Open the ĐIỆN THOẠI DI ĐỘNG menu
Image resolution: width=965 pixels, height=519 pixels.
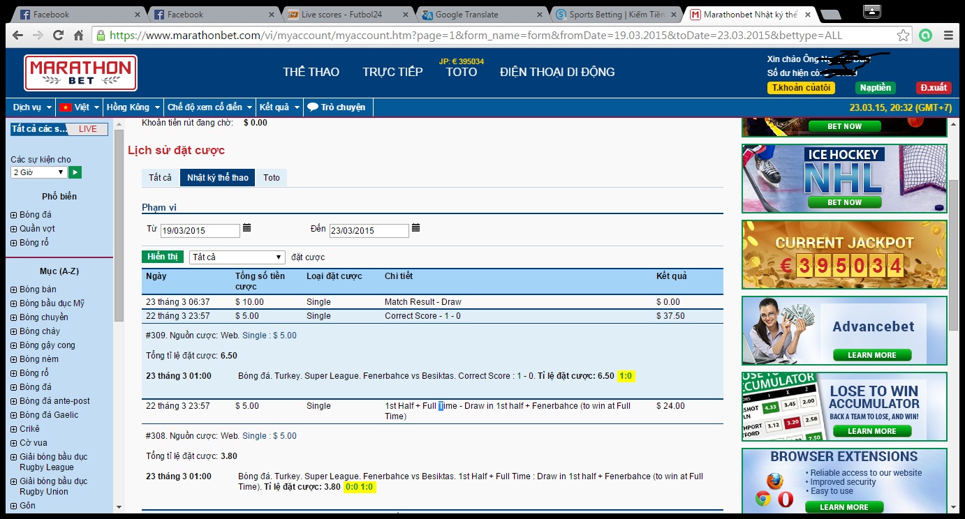(x=557, y=72)
